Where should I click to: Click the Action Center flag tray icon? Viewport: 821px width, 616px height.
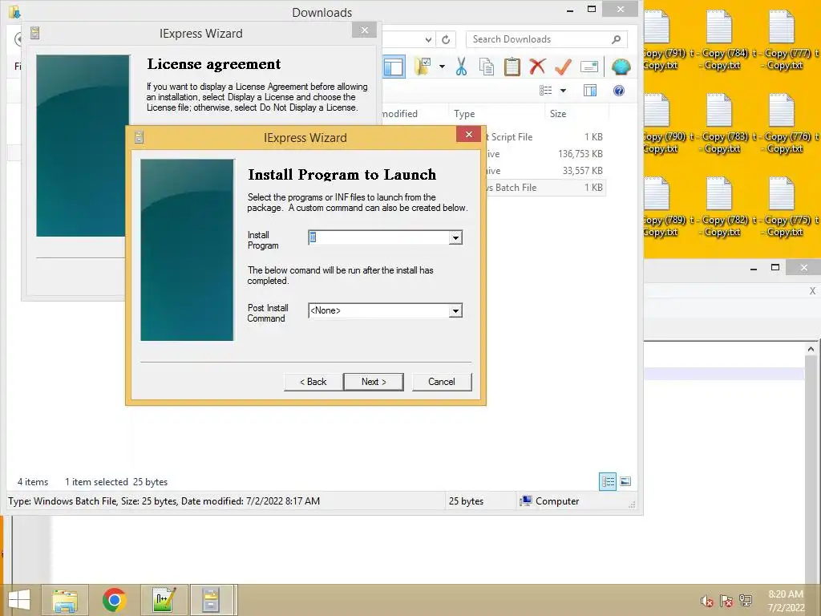click(x=726, y=602)
